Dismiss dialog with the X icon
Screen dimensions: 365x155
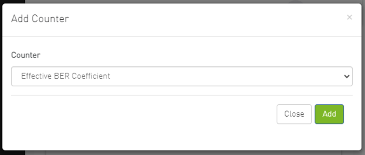pyautogui.click(x=349, y=17)
